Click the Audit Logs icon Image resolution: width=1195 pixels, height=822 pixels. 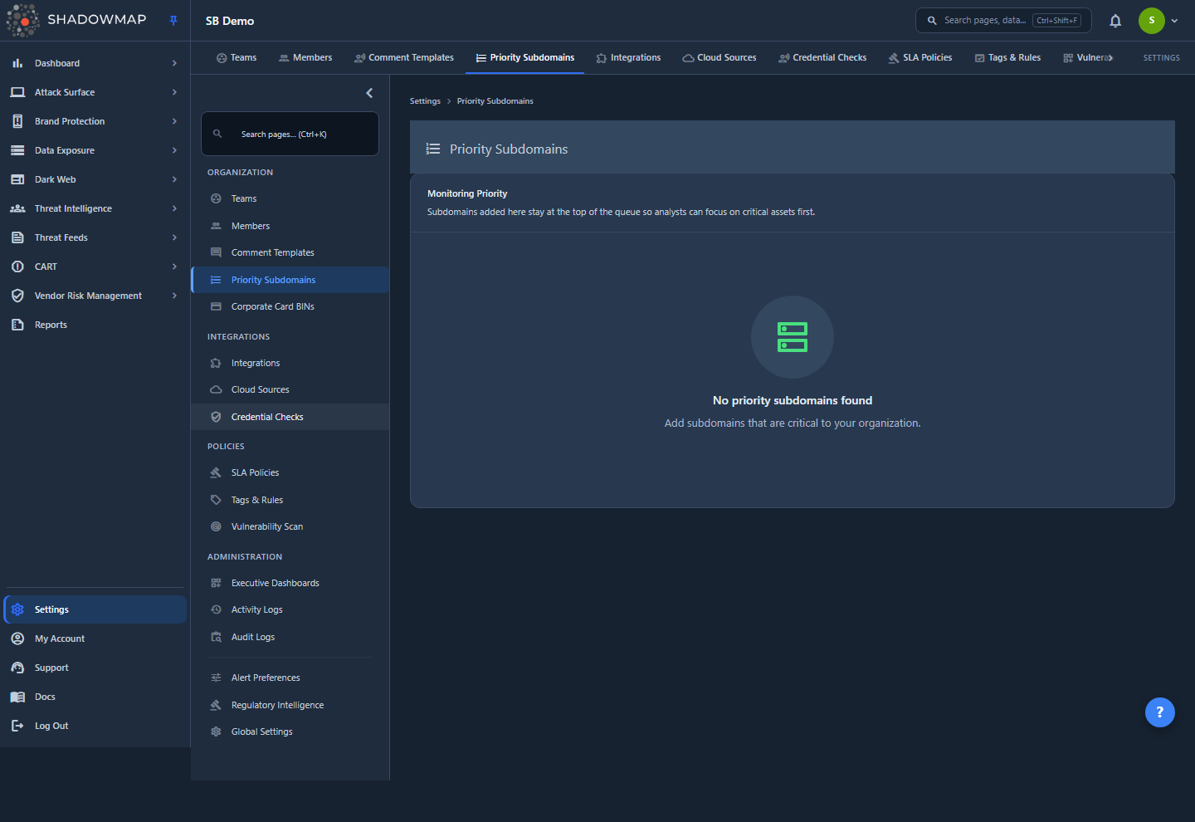tap(216, 637)
